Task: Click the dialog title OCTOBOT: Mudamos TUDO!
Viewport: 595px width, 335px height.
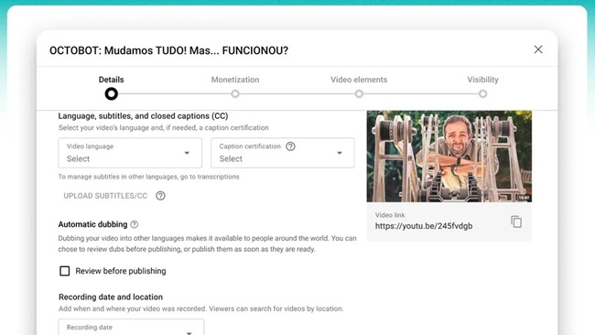Action: coord(168,50)
